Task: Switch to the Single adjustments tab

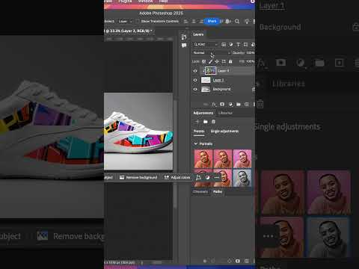Action: pos(224,132)
